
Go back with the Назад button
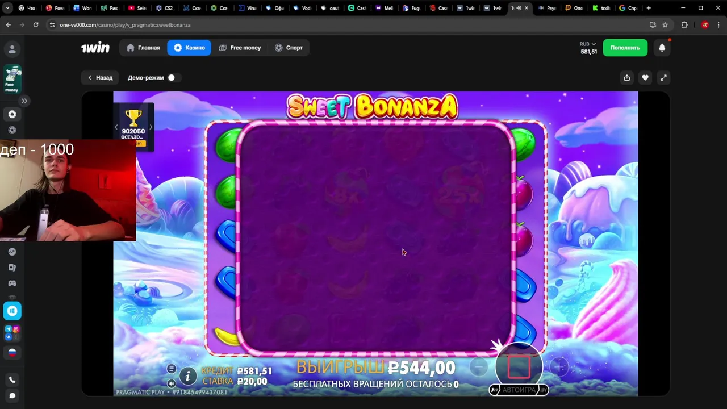100,78
